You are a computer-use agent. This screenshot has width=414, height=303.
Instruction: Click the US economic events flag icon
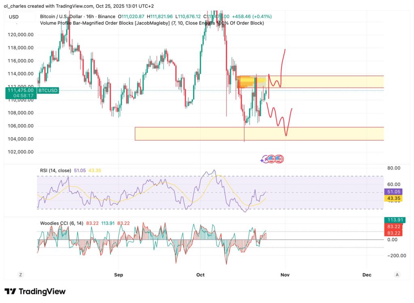click(x=271, y=159)
